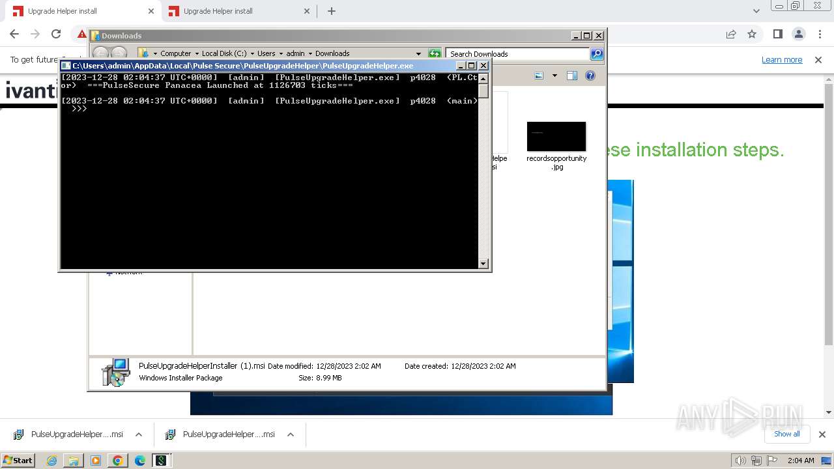834x469 pixels.
Task: Switch to Chrome via taskbar icon
Action: click(x=117, y=461)
